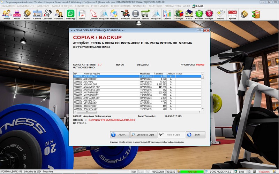279x174 pixels.
Task: Open the CADASTROS menu
Action: click(8, 6)
